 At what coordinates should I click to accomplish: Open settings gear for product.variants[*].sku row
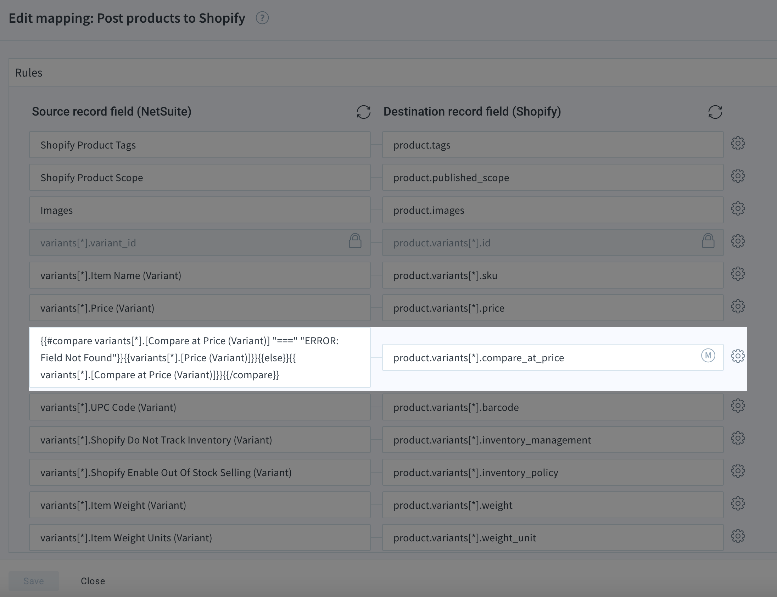[738, 274]
